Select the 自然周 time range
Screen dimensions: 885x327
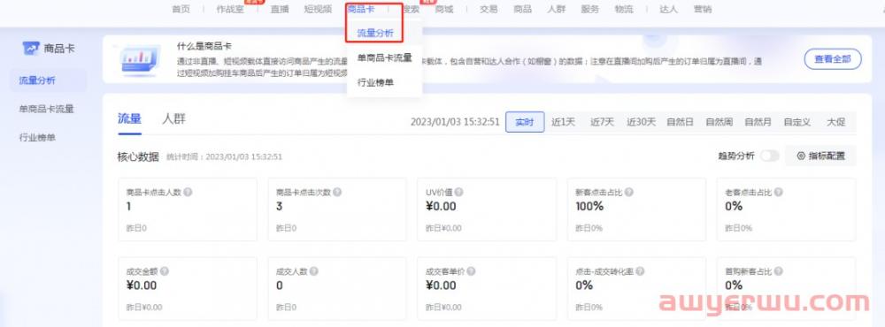click(719, 122)
